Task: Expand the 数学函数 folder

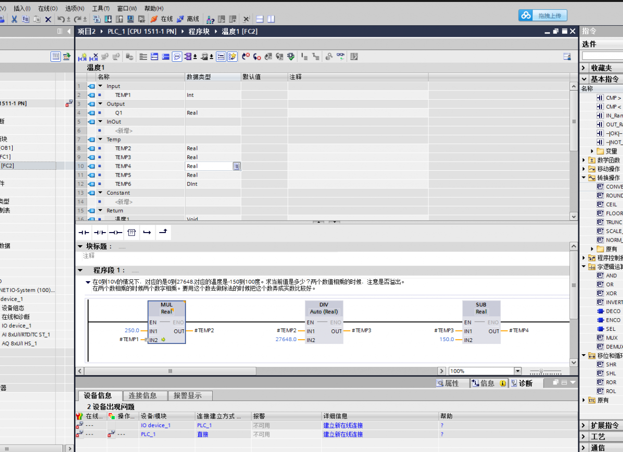Action: pos(584,160)
